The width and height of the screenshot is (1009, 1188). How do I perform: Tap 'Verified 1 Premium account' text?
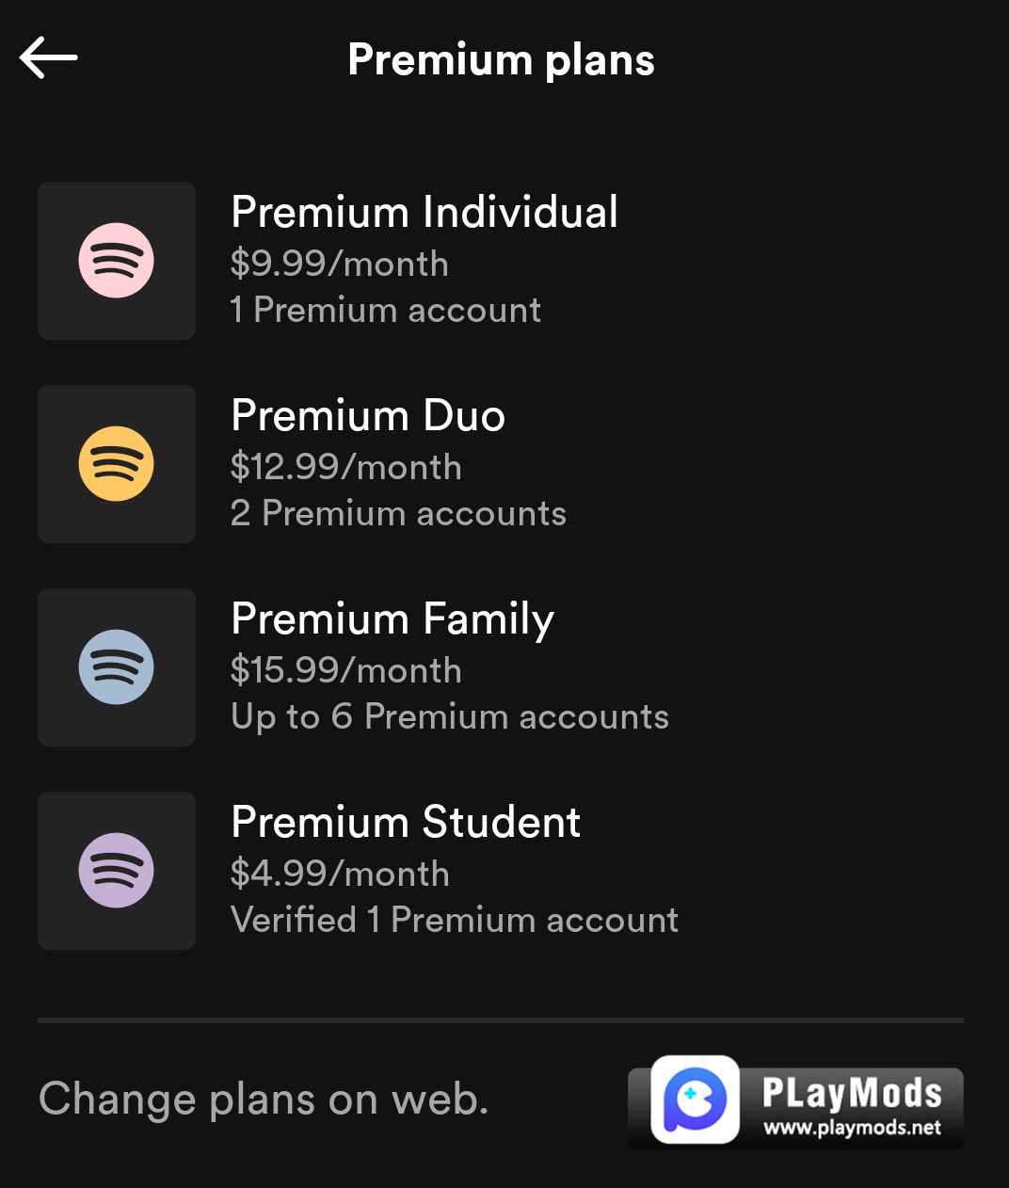[455, 920]
